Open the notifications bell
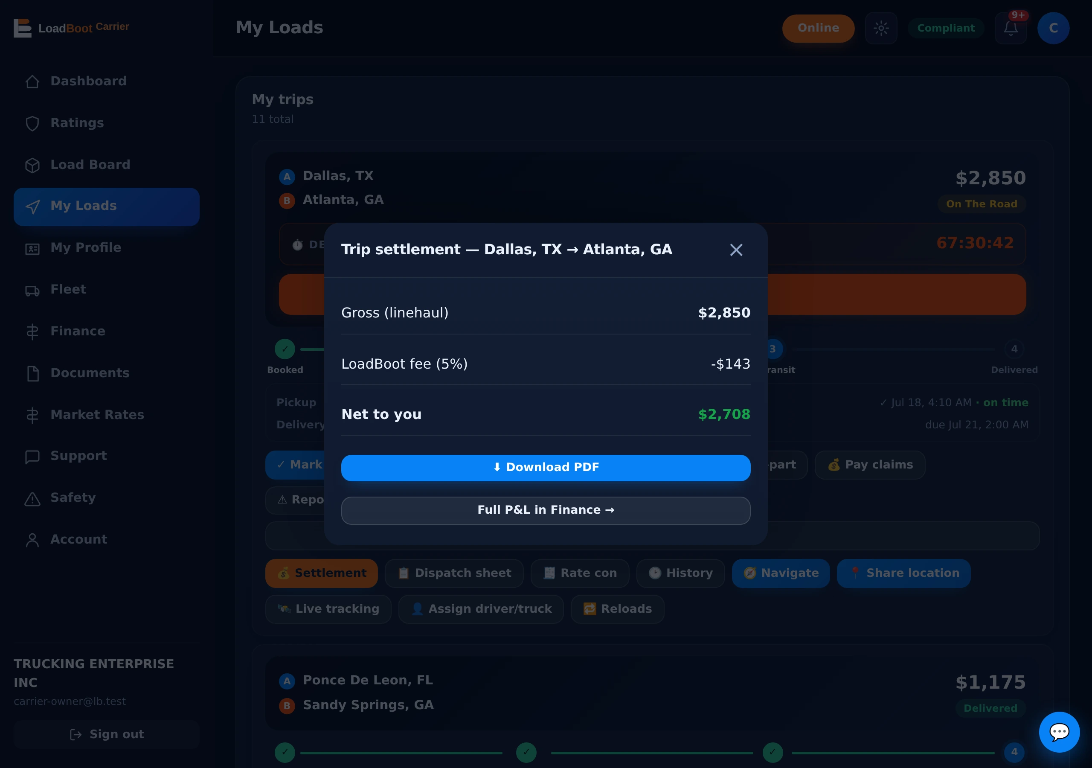The height and width of the screenshot is (768, 1092). pyautogui.click(x=1010, y=28)
